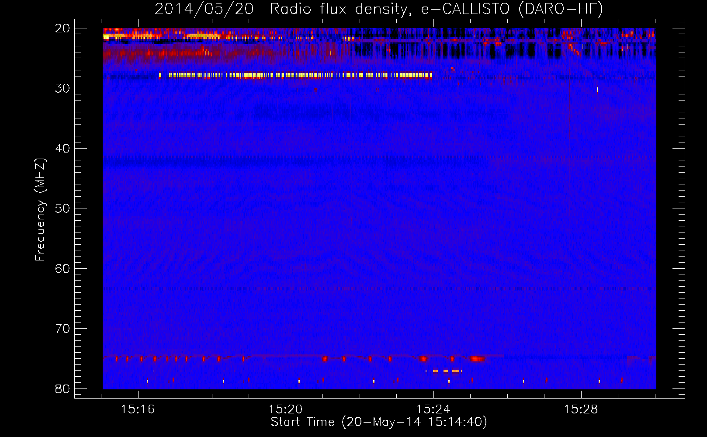Screen dimensions: 707x437
Task: Click the 60 MHz frequency tick label
Action: [62, 269]
